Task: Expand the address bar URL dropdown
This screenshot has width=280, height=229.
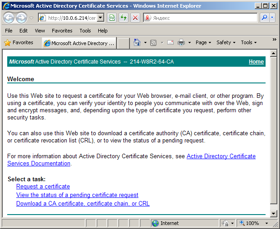Action: click(101, 18)
